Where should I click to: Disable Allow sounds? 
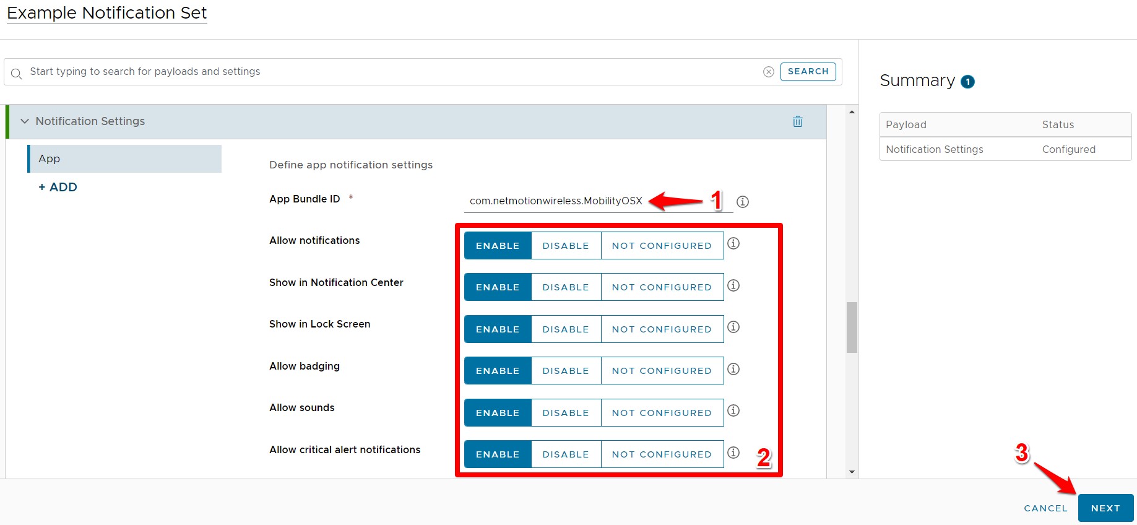coord(566,412)
